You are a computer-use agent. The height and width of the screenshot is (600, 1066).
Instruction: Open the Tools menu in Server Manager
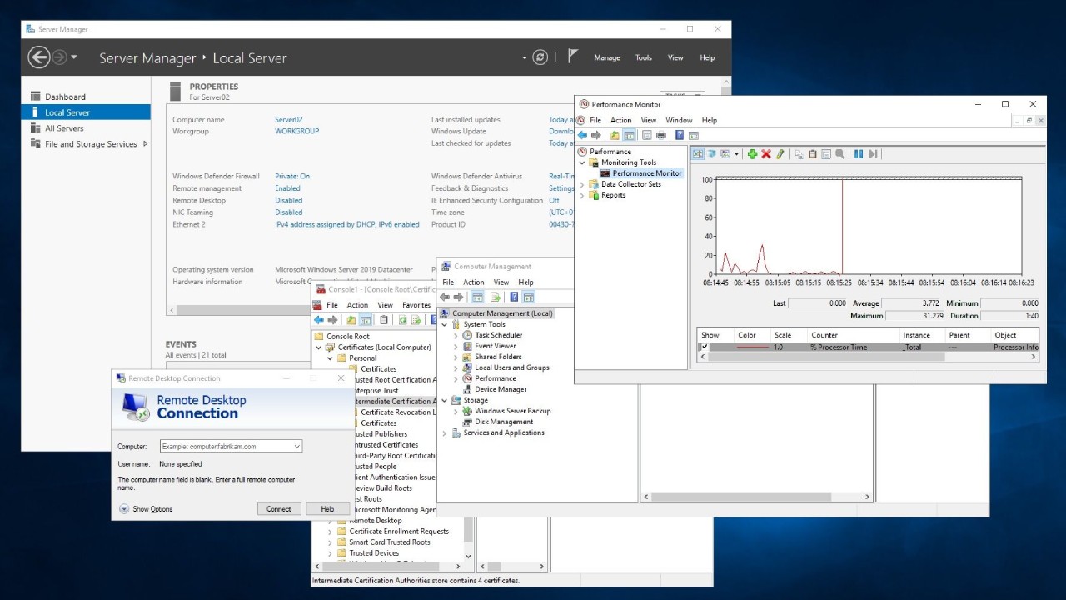point(643,58)
